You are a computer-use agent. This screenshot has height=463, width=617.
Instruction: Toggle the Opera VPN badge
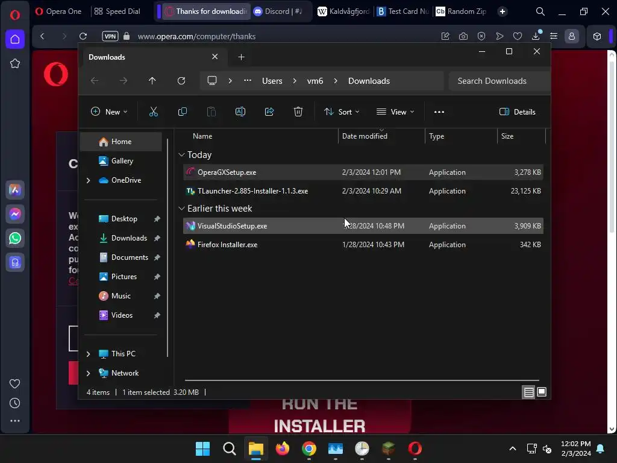point(110,36)
